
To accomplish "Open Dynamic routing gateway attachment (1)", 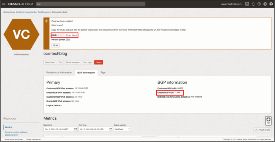I will pos(16,133).
